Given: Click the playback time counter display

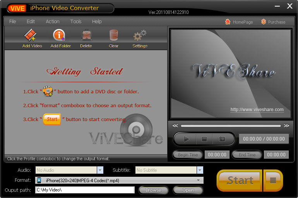Looking at the screenshot, I should tap(264, 139).
